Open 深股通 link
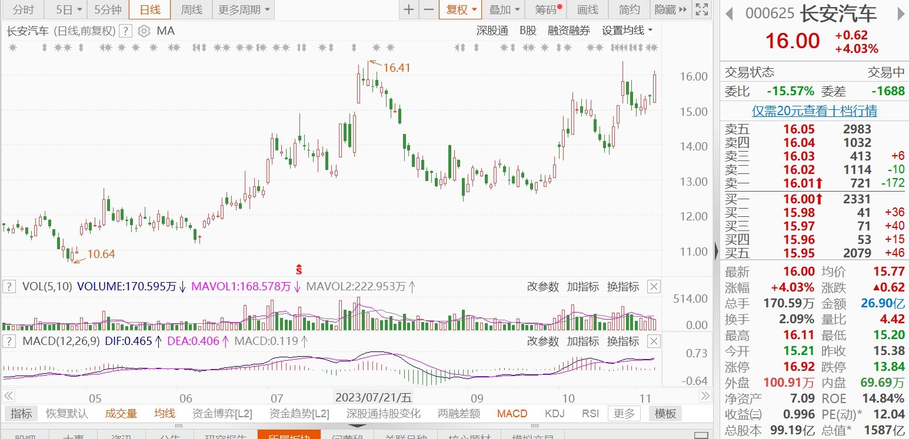This screenshot has height=439, width=909. [492, 31]
